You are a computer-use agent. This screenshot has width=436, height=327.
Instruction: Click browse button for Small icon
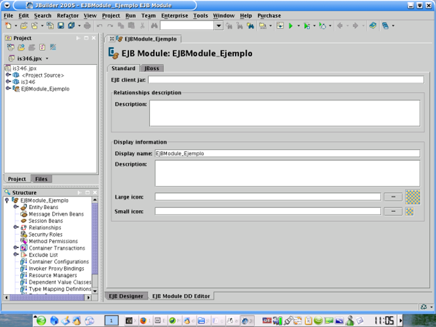pyautogui.click(x=392, y=211)
